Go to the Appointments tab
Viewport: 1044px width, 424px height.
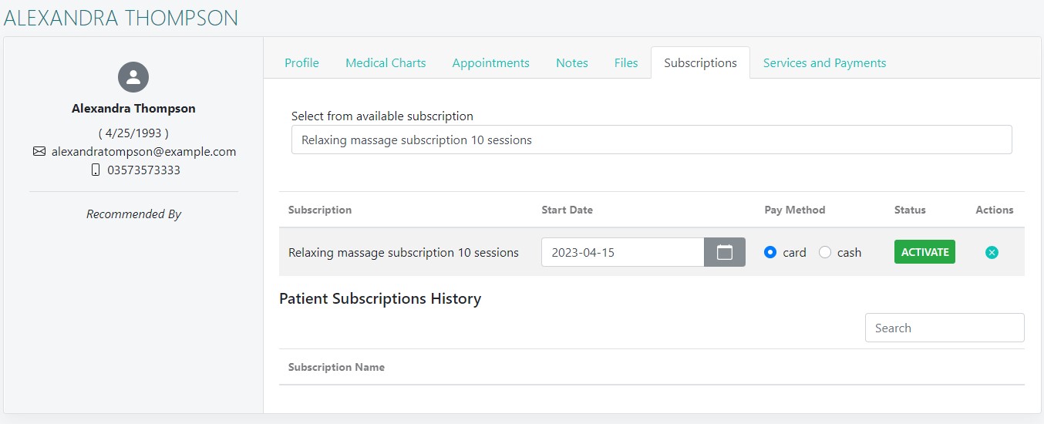pyautogui.click(x=490, y=63)
